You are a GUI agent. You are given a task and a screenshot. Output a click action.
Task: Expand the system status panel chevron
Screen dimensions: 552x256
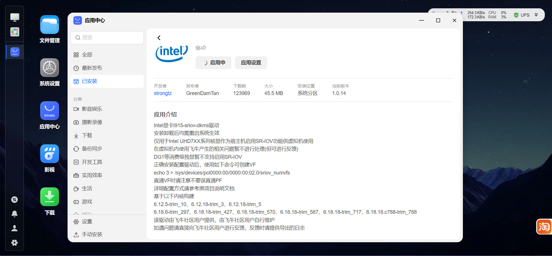[x=536, y=15]
